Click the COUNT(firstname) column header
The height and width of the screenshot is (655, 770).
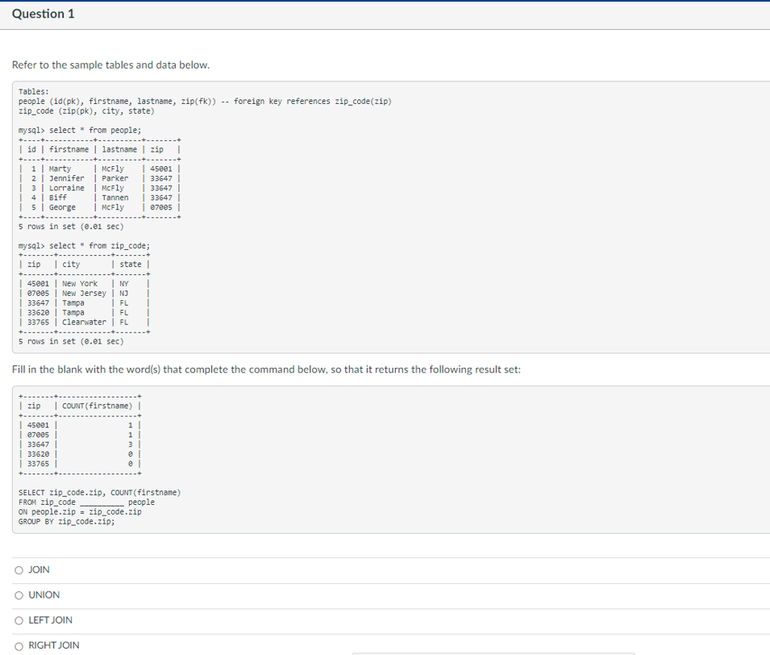[96, 405]
